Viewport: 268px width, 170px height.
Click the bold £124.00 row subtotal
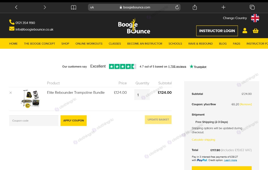tap(165, 92)
